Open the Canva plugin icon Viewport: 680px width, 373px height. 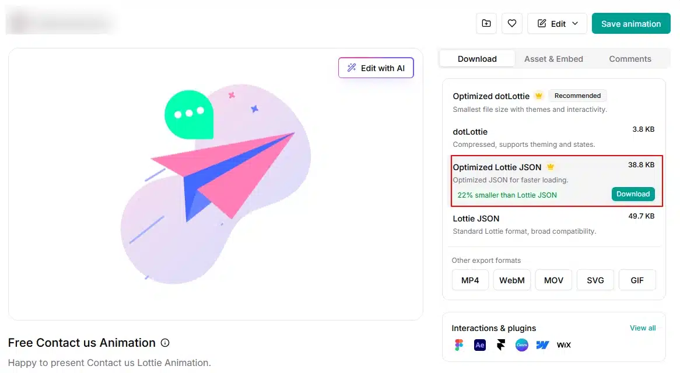[522, 345]
